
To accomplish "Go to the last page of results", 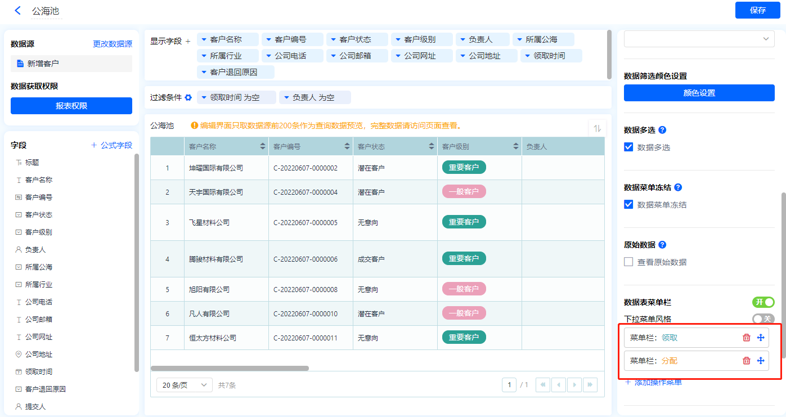I will click(590, 385).
